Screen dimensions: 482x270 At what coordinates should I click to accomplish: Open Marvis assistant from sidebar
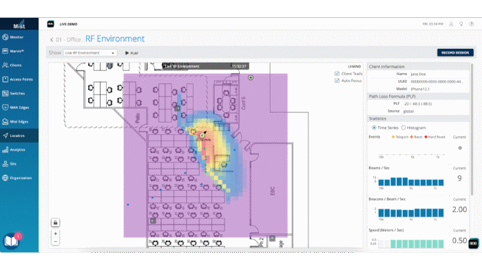pos(19,51)
